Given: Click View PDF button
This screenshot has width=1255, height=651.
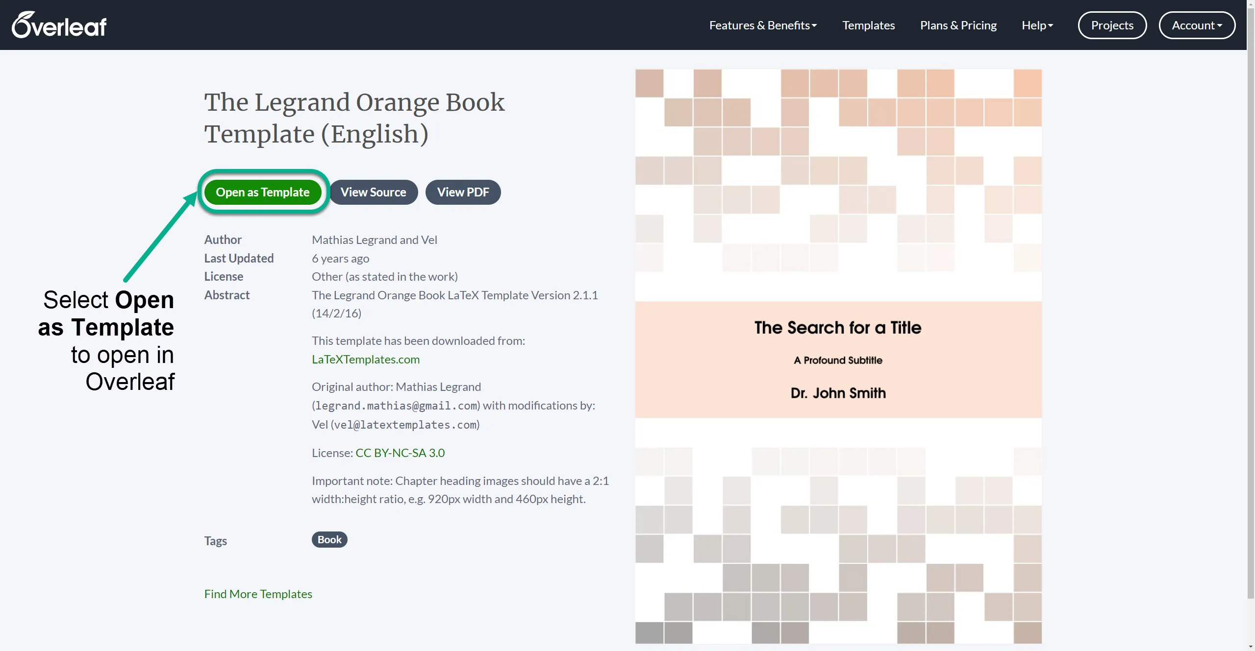Looking at the screenshot, I should (463, 192).
